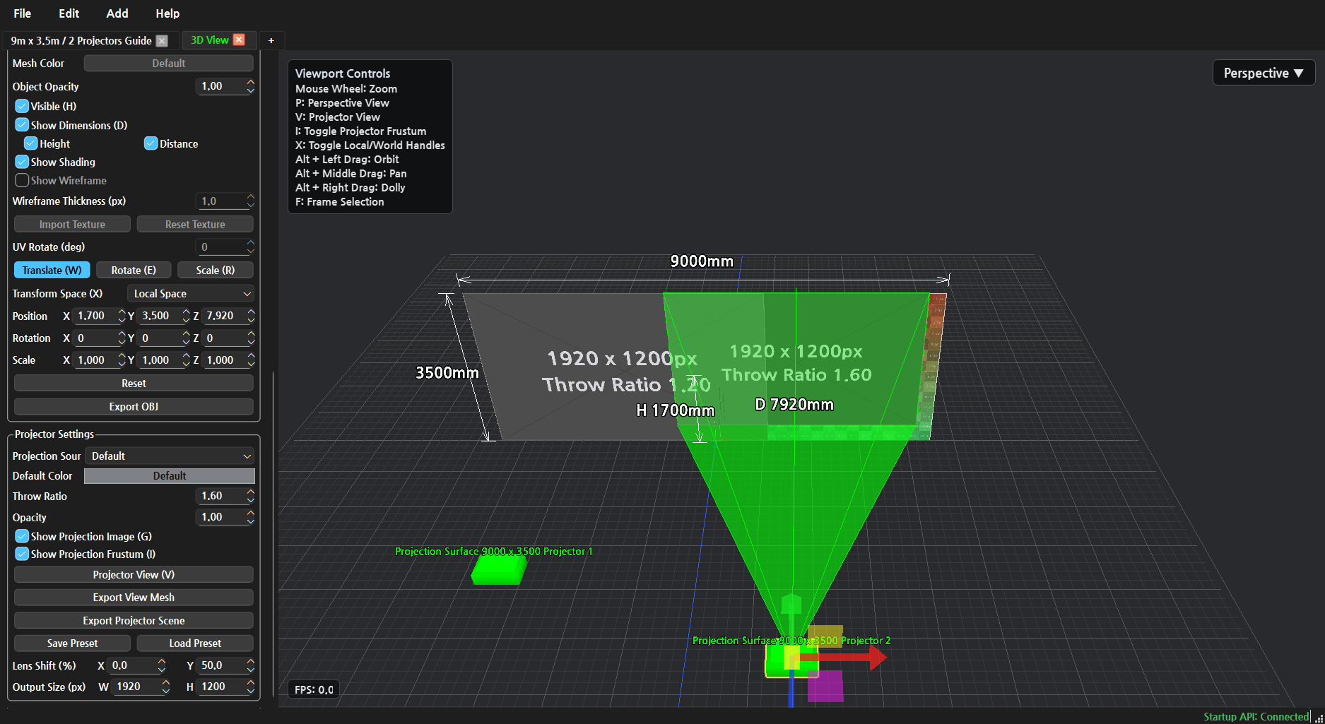The image size is (1325, 724).
Task: Add a new tab with plus button
Action: (271, 41)
